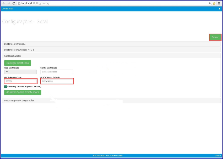Click the PC Sistemas 2014 copyright footer text

[108, 156]
